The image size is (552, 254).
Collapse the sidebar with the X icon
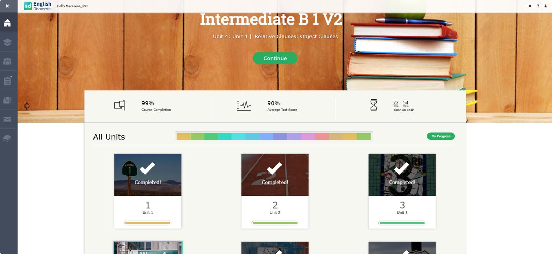click(x=7, y=6)
